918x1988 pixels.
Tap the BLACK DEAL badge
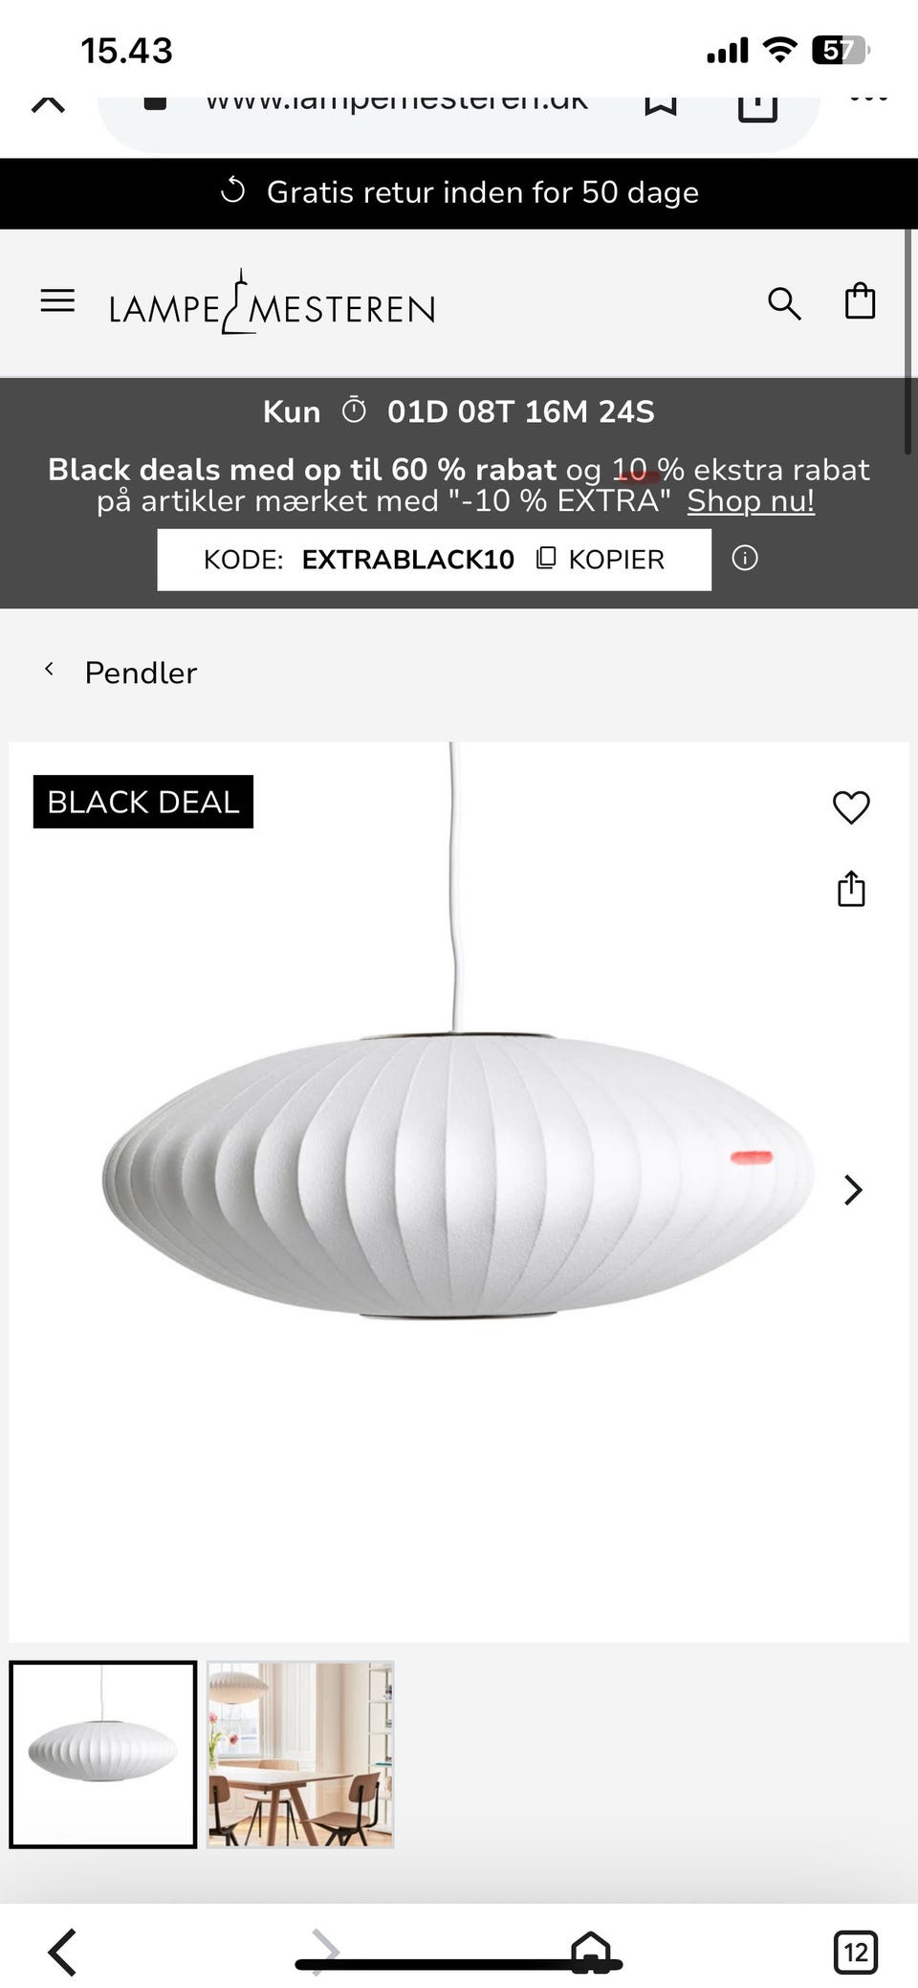click(x=143, y=802)
